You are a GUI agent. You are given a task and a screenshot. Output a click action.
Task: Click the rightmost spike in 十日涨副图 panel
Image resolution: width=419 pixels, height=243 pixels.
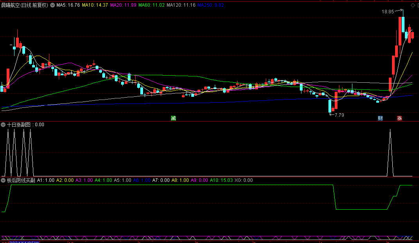(390, 152)
